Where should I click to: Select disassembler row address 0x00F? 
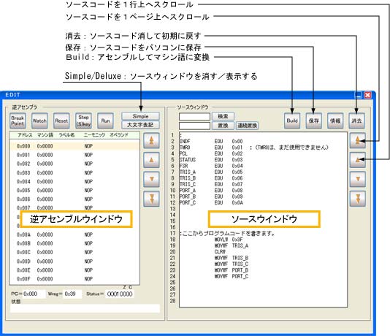[74, 279]
